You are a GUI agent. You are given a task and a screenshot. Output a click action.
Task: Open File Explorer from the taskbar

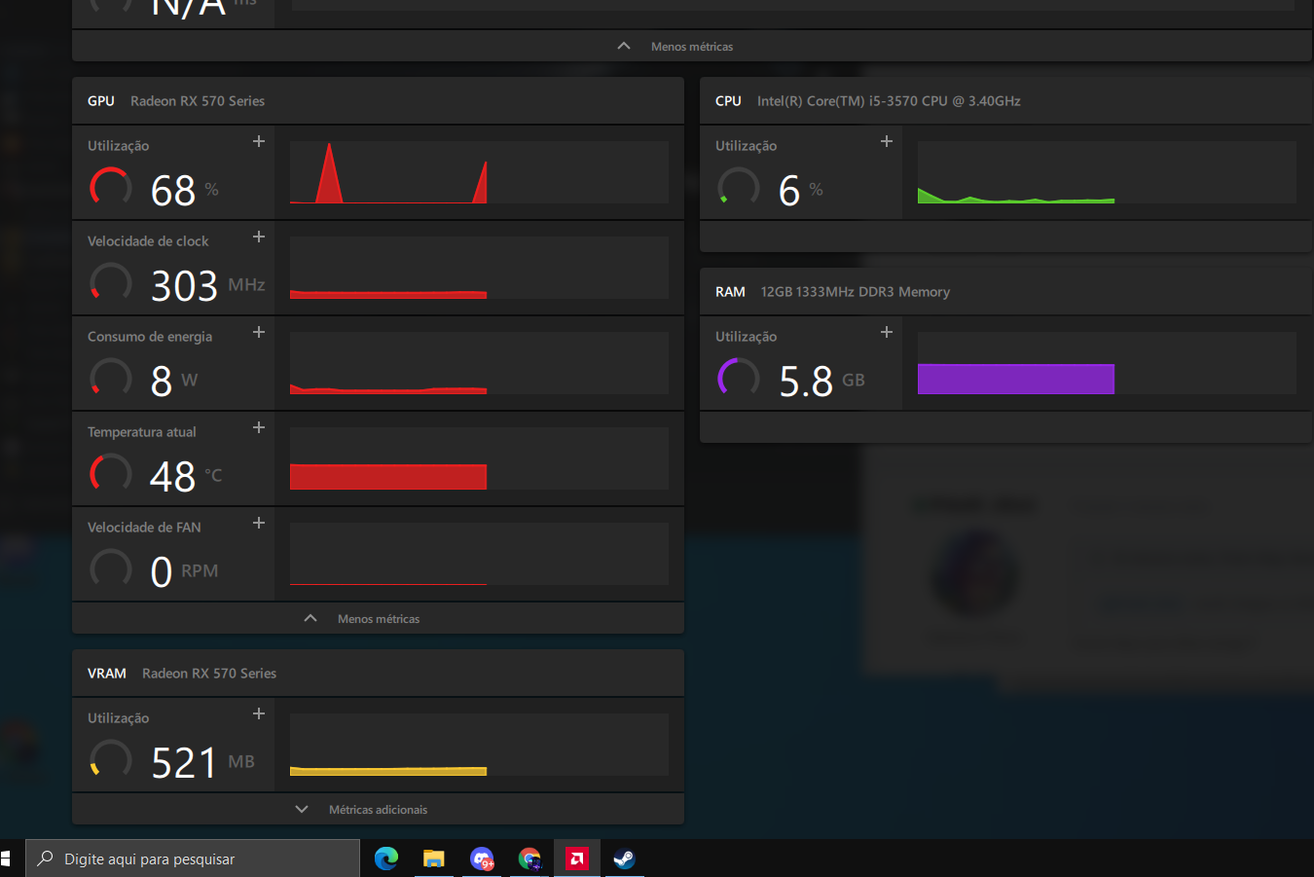[434, 859]
